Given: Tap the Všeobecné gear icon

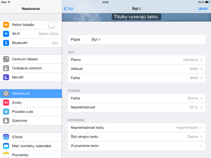Looking at the screenshot, I should [6, 94].
